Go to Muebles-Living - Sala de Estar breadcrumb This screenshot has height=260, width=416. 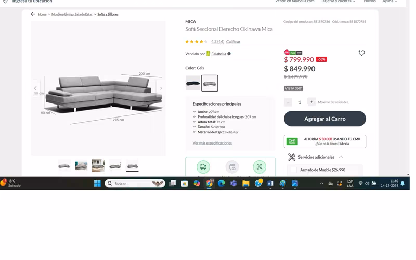(x=72, y=14)
